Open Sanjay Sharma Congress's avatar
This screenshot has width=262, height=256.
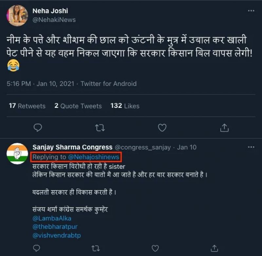(x=17, y=154)
